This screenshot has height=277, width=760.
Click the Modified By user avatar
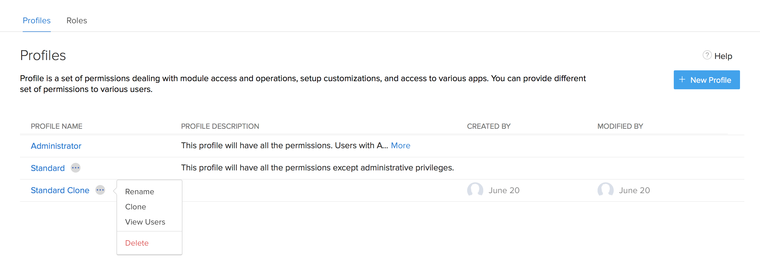(605, 190)
